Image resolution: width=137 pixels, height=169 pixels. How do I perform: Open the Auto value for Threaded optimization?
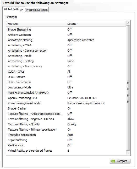70,135
